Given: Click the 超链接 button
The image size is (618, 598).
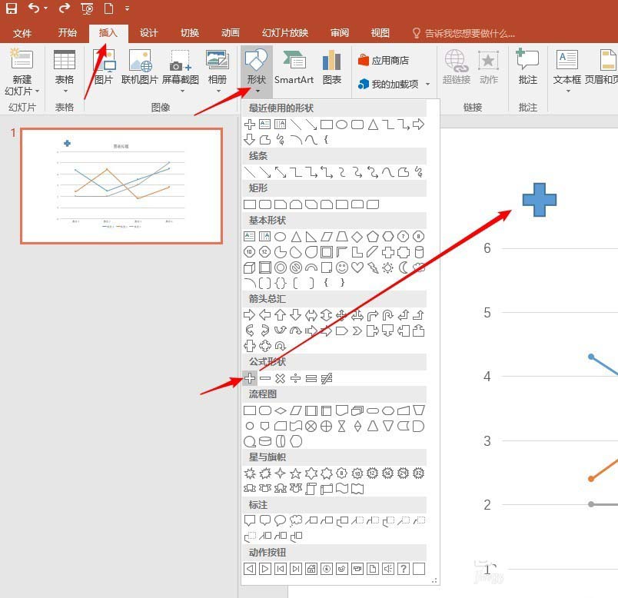Looking at the screenshot, I should tap(457, 67).
